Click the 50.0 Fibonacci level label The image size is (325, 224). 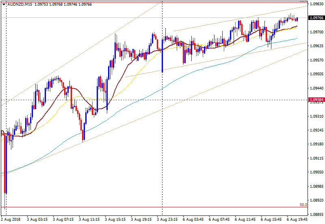(303, 205)
